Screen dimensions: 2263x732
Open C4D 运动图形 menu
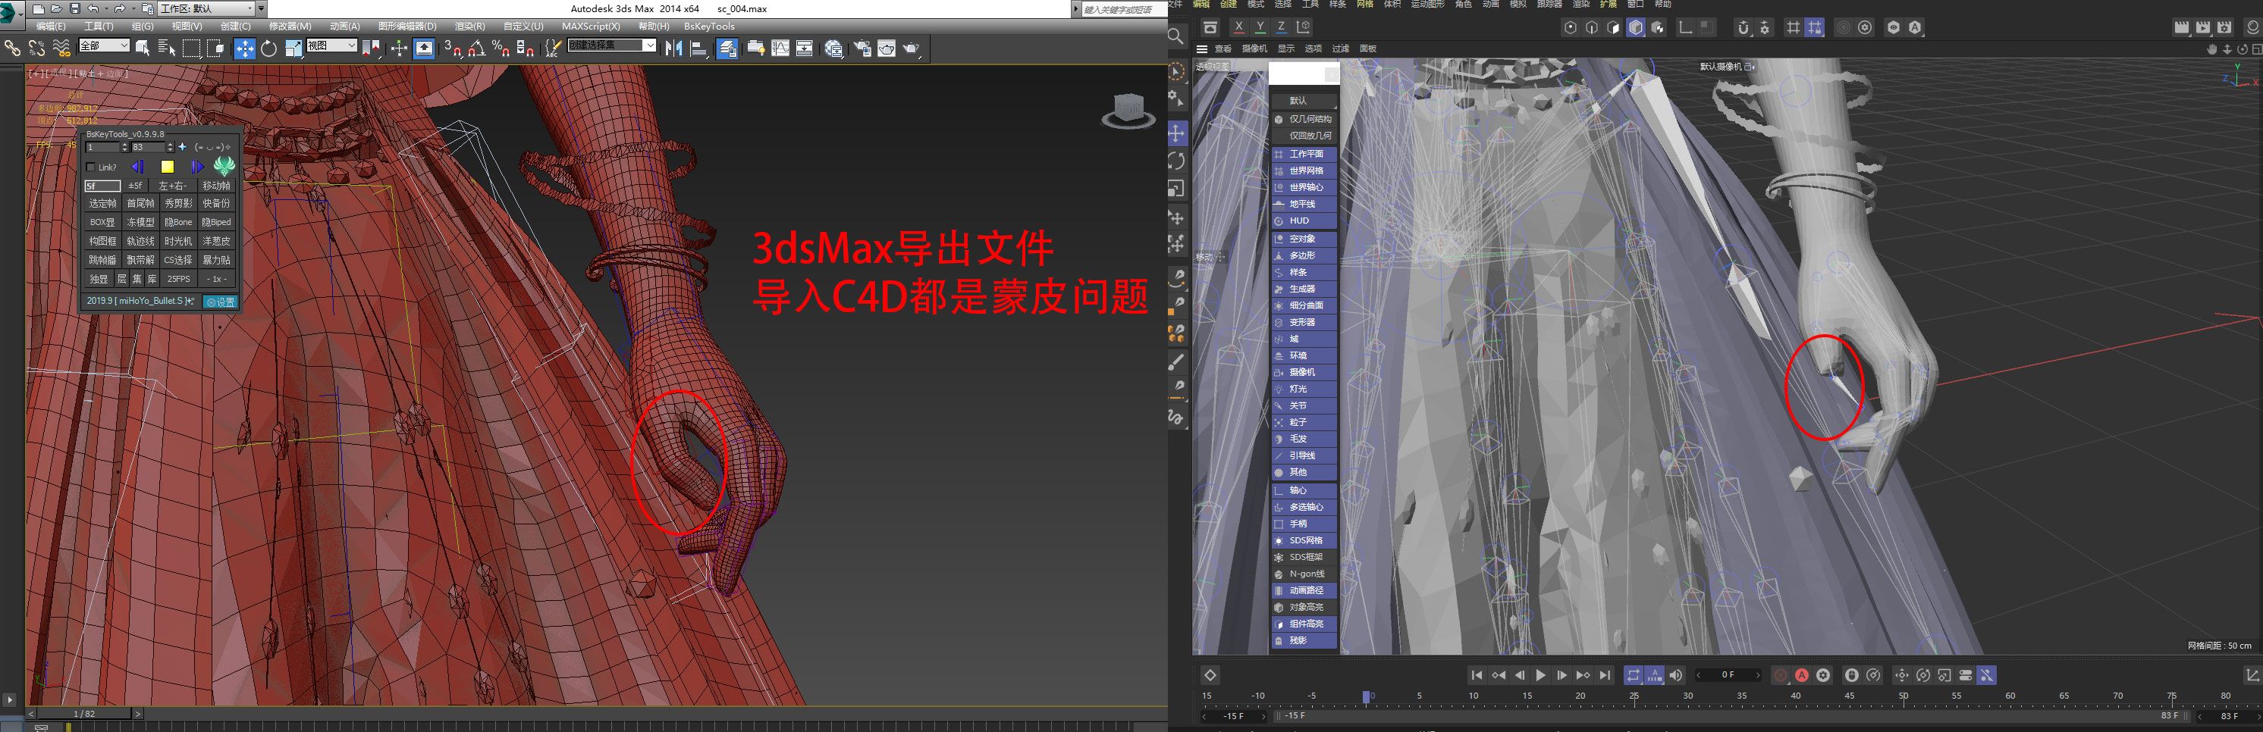(x=1427, y=5)
